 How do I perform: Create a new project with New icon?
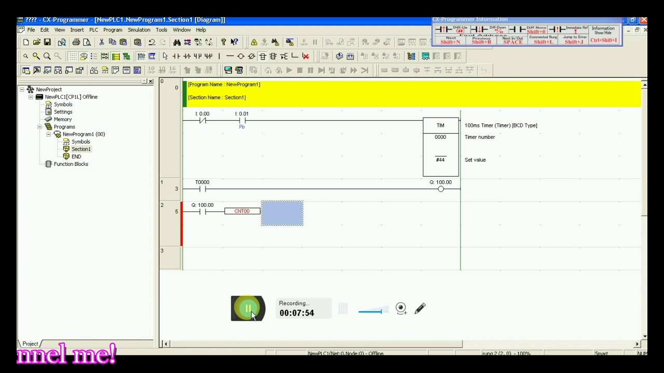tap(26, 42)
